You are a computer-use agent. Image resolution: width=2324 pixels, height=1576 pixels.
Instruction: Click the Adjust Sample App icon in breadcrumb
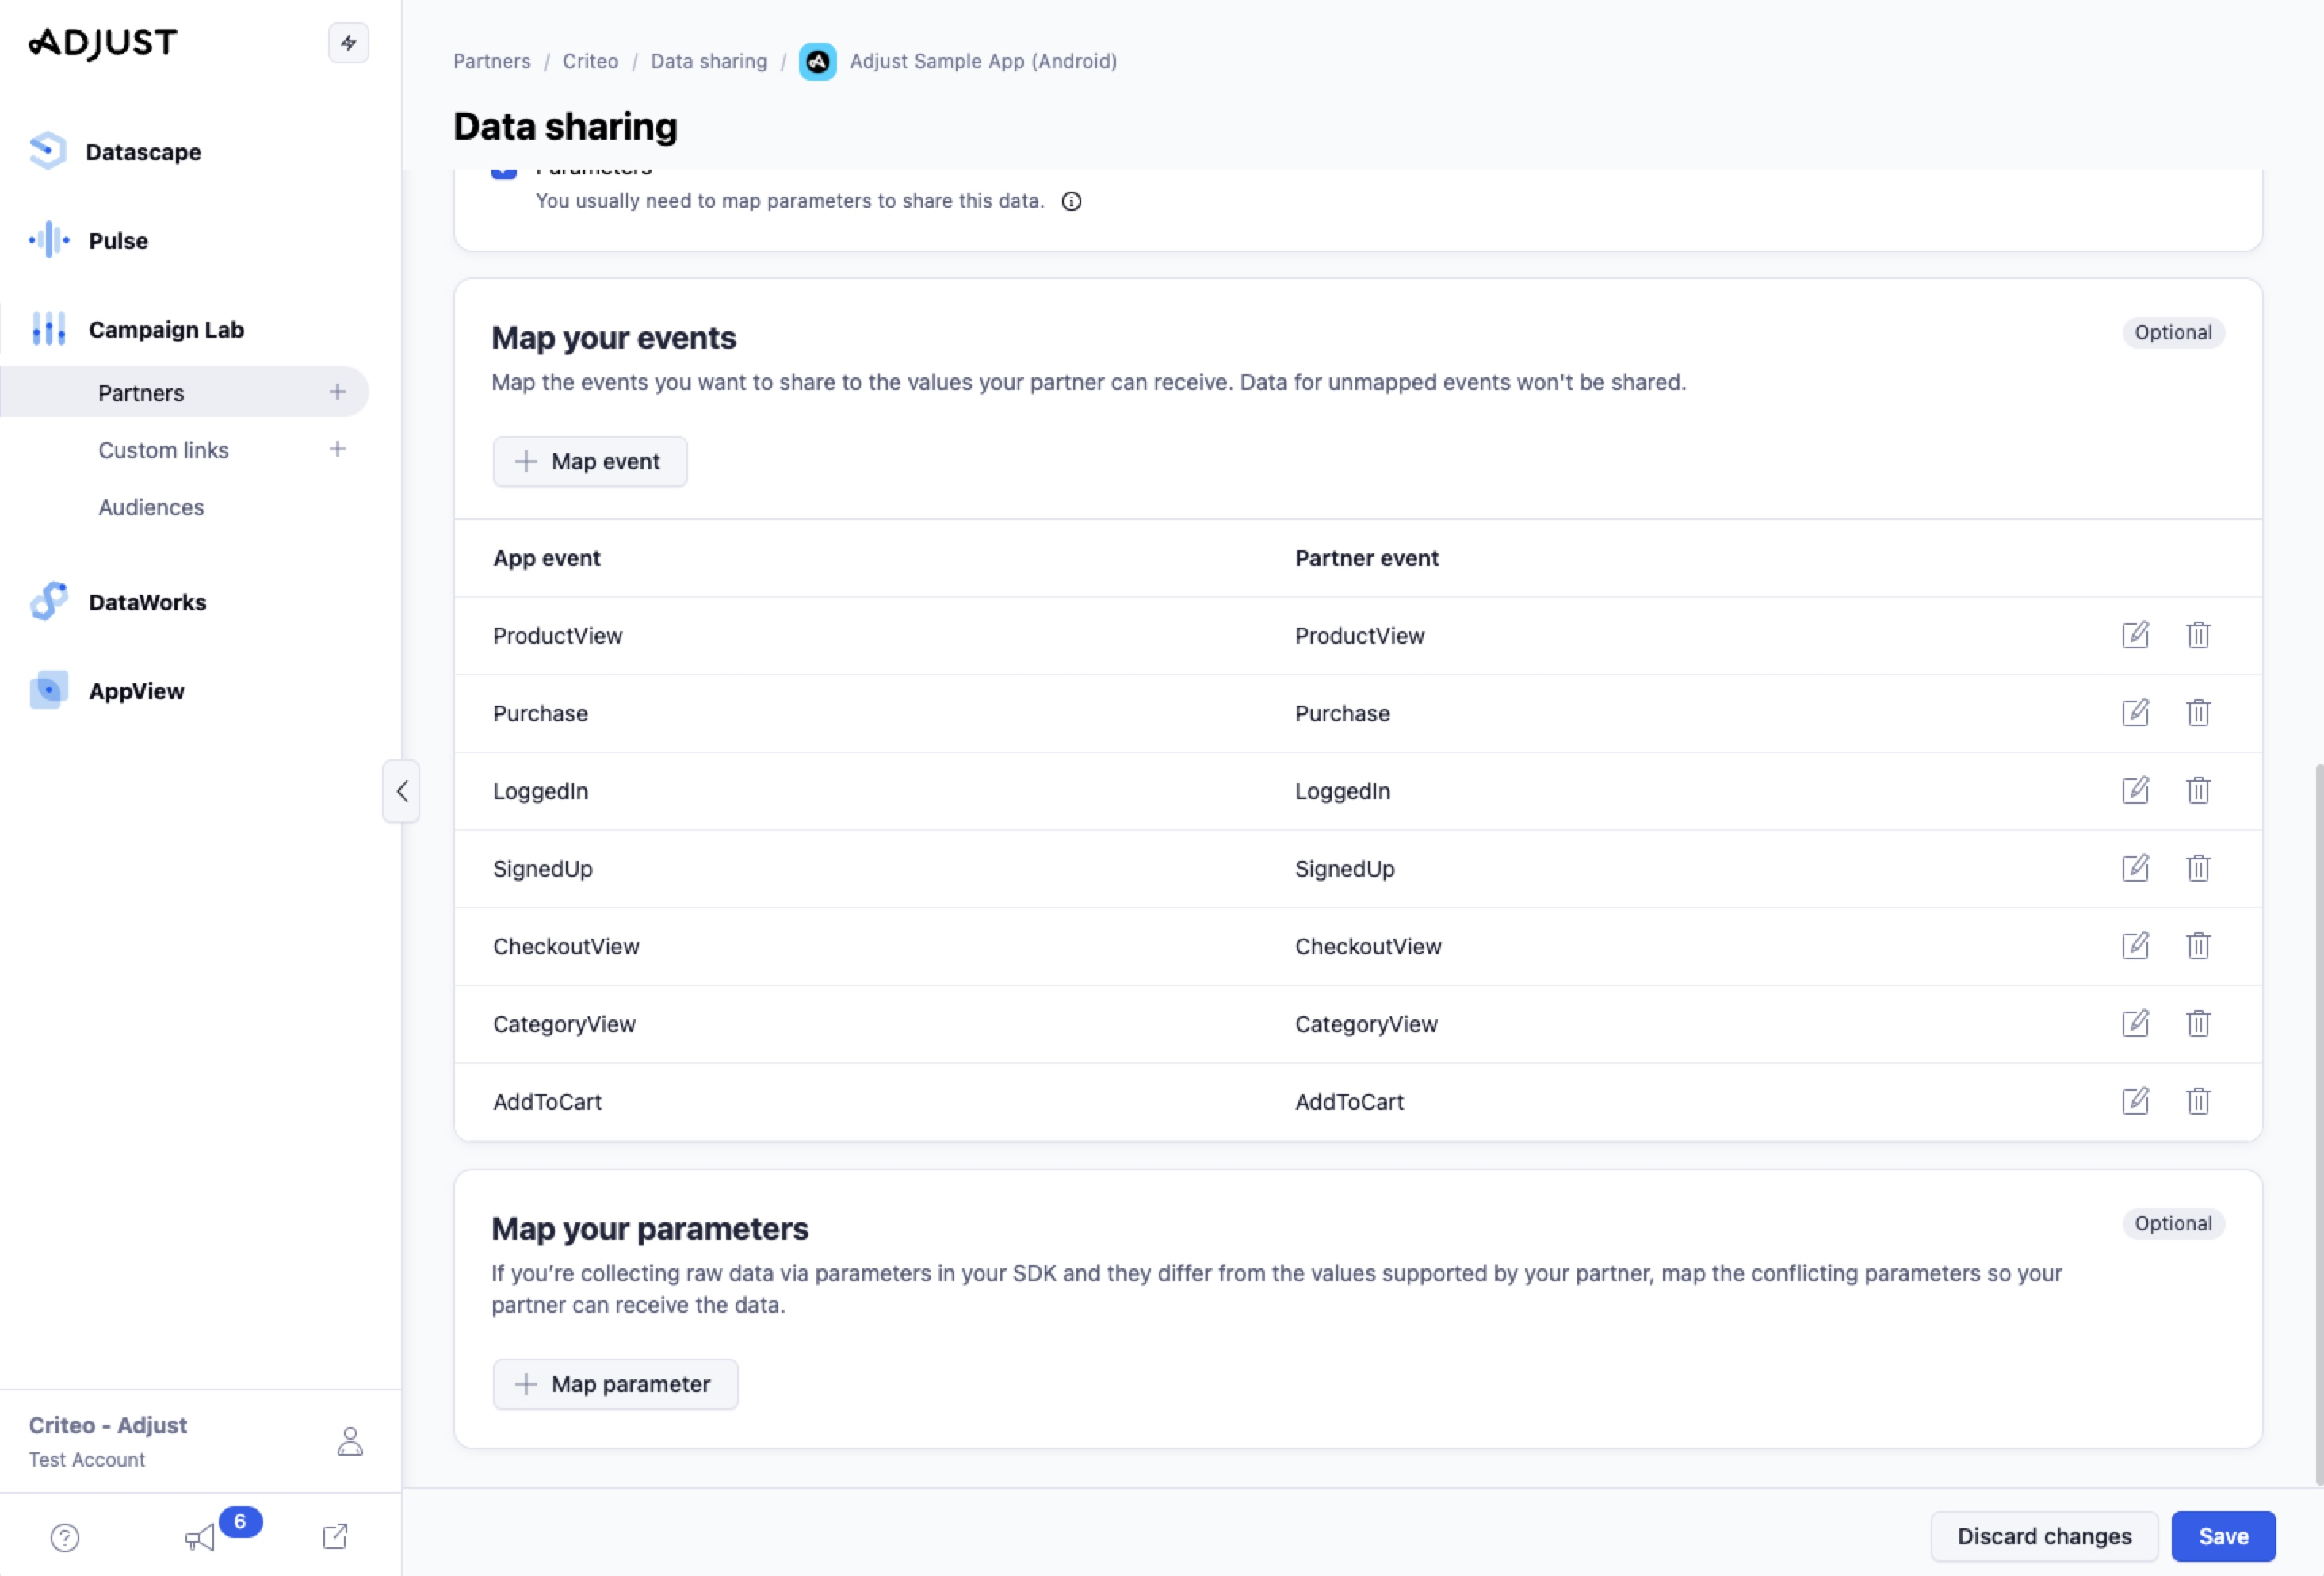point(817,62)
